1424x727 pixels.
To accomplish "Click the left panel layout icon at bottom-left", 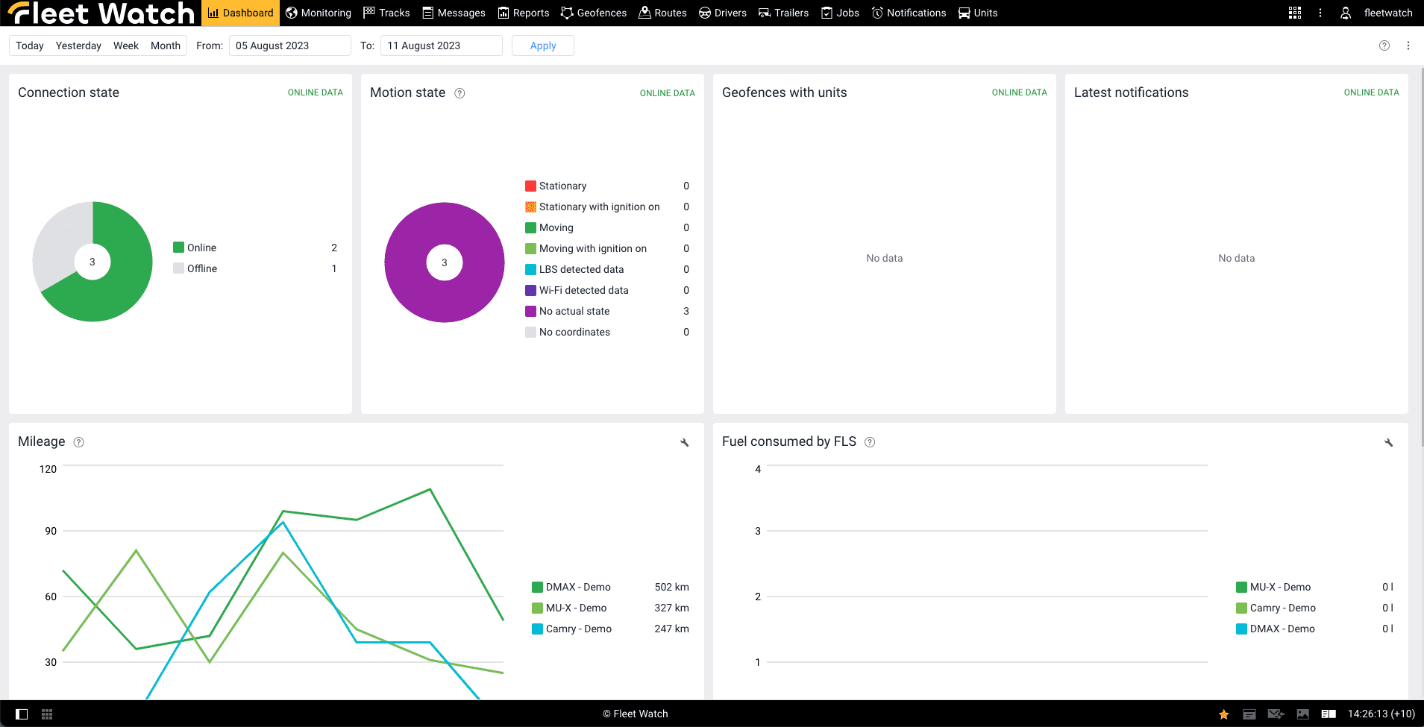I will tap(22, 714).
